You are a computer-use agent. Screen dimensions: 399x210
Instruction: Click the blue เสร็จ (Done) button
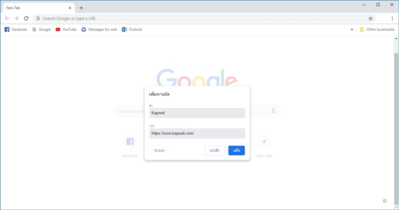(x=236, y=151)
